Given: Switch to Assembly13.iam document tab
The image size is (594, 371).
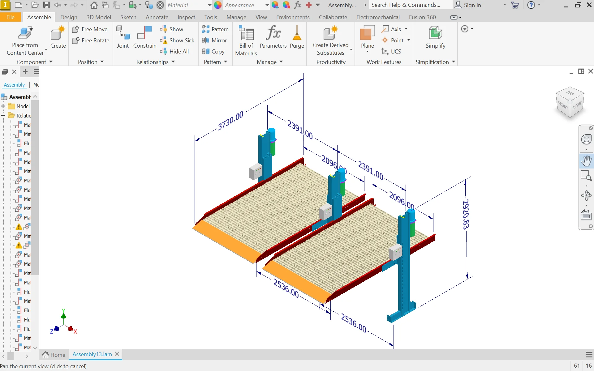Looking at the screenshot, I should tap(92, 354).
